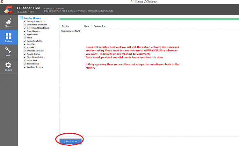Open the Tools wrench section

[9, 52]
